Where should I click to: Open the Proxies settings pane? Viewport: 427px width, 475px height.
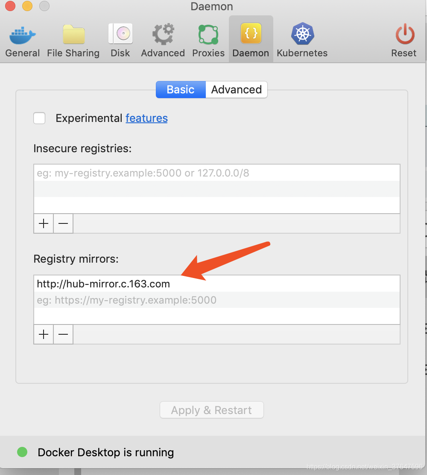tap(208, 40)
